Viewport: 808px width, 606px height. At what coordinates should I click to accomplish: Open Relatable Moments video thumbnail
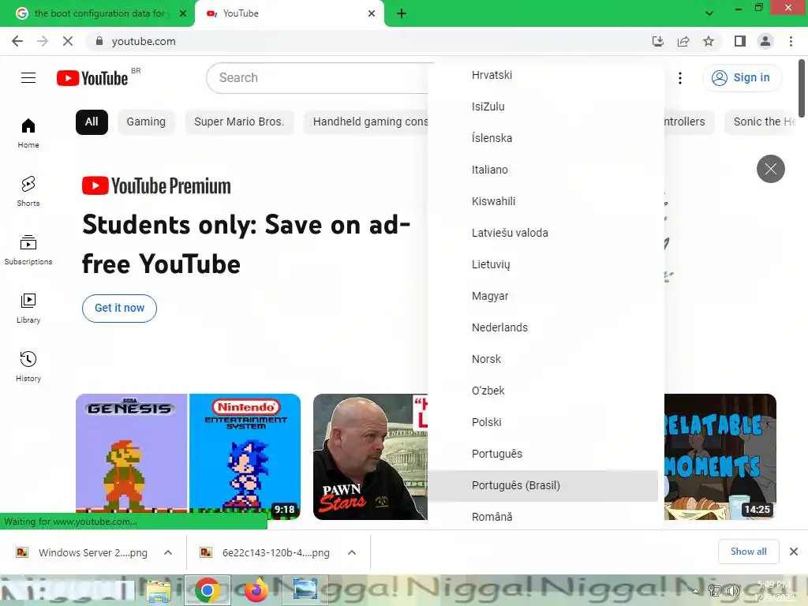tap(720, 457)
